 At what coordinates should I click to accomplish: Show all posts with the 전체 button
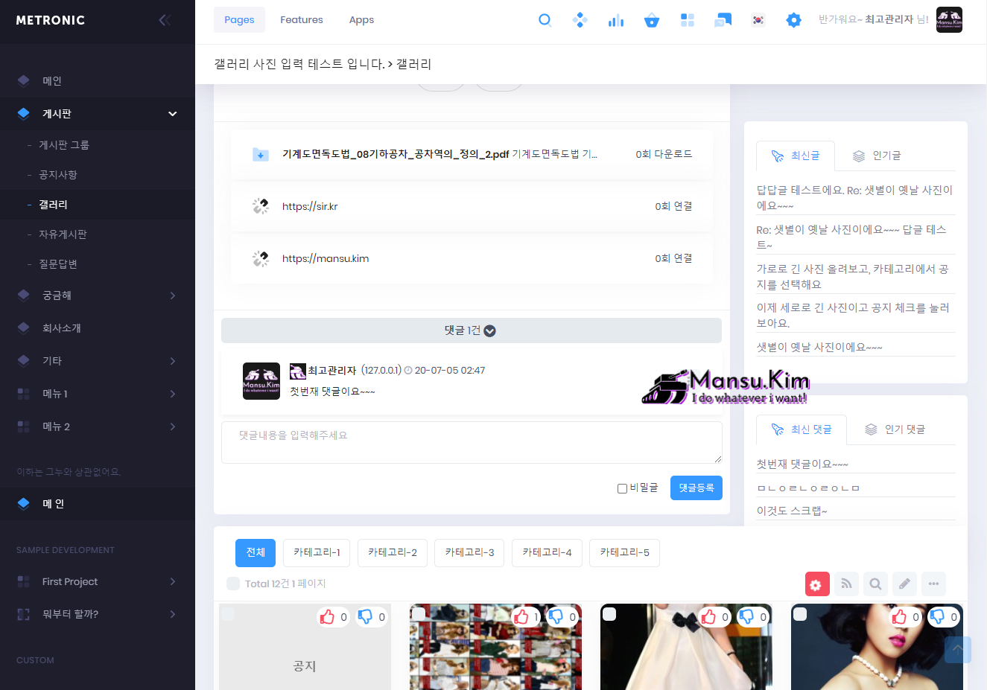(x=256, y=553)
